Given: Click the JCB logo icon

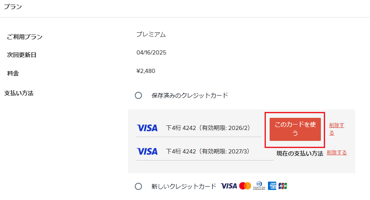Looking at the screenshot, I should click(283, 186).
